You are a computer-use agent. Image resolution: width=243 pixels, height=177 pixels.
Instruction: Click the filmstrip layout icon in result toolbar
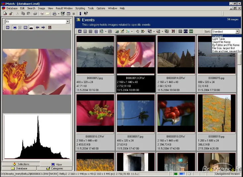click(x=110, y=31)
